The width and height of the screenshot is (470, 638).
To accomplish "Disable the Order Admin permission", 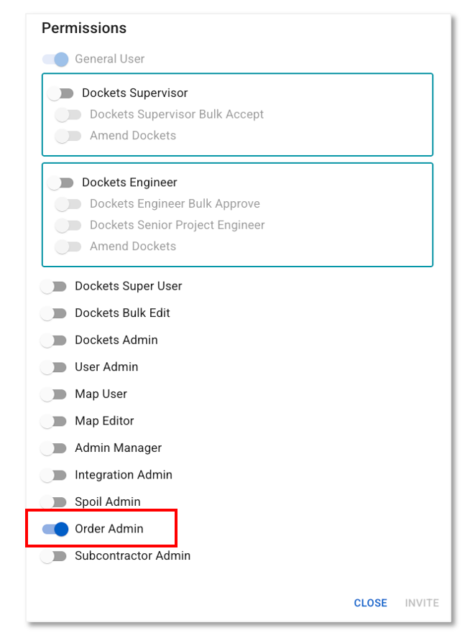I will (x=55, y=529).
